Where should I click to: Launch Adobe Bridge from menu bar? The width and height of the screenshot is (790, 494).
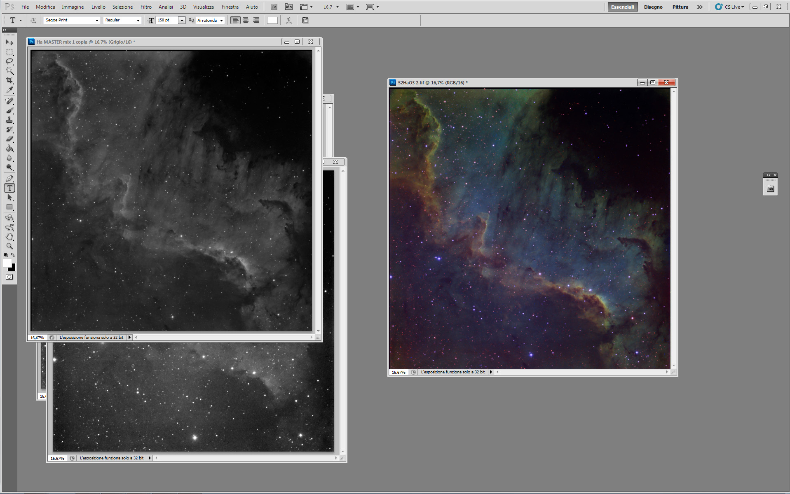[274, 7]
